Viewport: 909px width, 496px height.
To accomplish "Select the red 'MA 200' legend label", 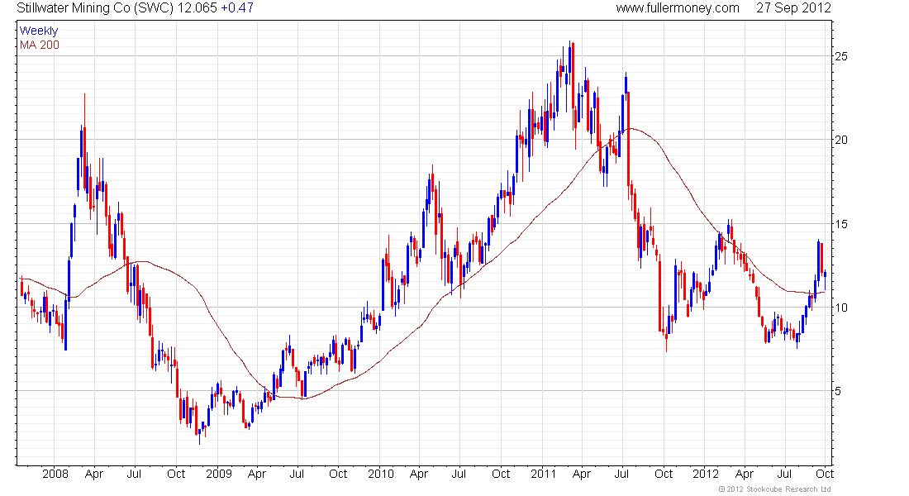I will tap(40, 45).
